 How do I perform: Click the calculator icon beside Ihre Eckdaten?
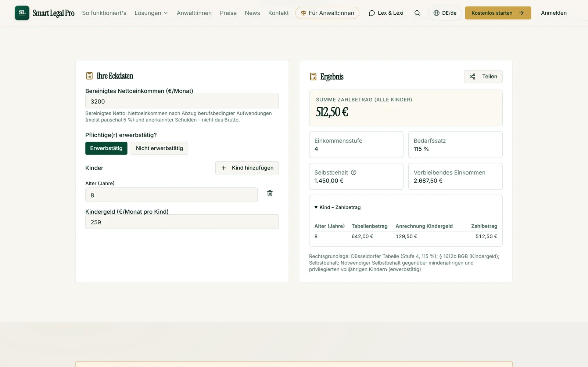click(89, 76)
